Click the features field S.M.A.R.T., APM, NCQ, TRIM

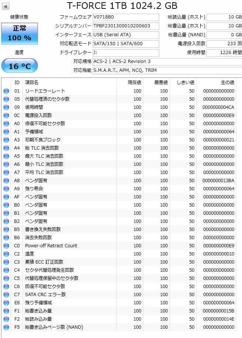tap(167, 70)
